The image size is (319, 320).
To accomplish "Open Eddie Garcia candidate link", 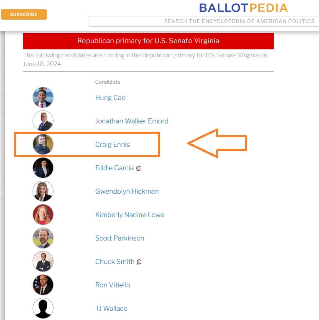I will [x=115, y=168].
